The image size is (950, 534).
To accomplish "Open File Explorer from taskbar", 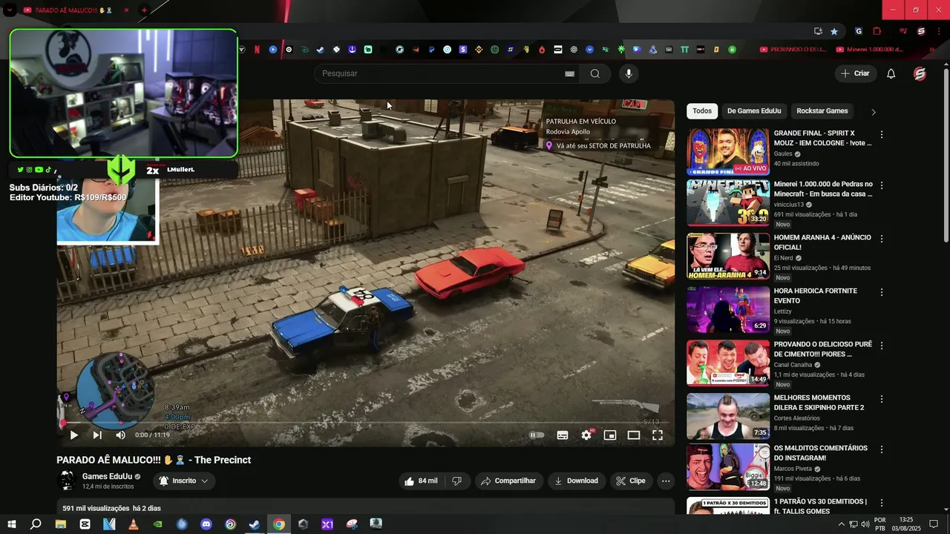I will click(61, 524).
